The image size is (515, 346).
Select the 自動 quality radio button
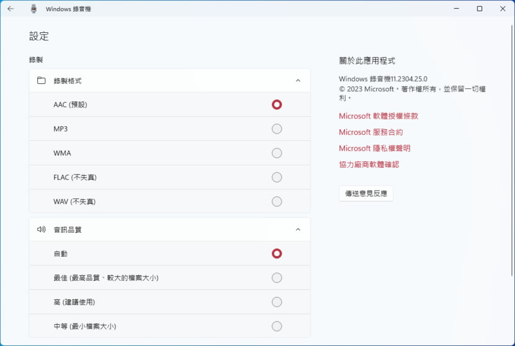(x=277, y=253)
